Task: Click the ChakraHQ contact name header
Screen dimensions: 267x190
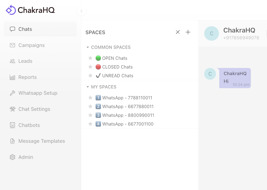Action: (239, 30)
